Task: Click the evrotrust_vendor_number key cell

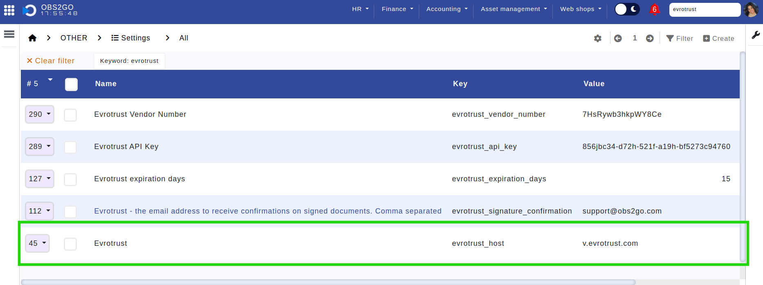Action: [498, 114]
